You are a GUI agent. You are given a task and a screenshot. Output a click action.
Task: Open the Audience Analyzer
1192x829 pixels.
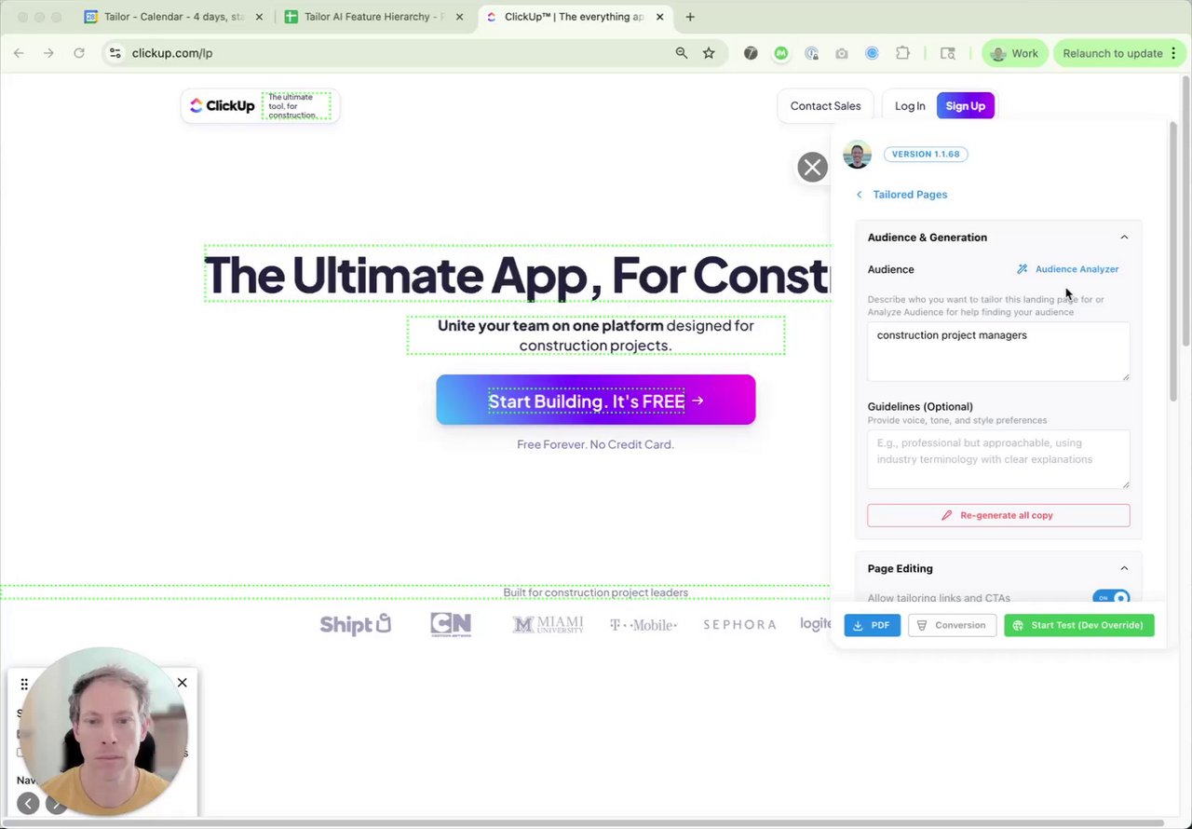click(x=1068, y=269)
